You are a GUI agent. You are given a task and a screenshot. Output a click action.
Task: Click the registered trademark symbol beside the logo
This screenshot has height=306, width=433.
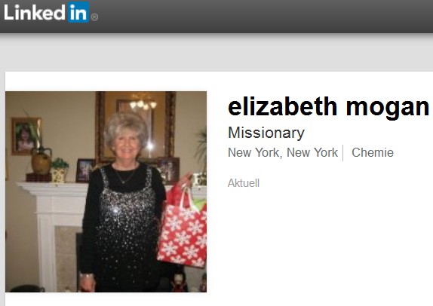94,17
